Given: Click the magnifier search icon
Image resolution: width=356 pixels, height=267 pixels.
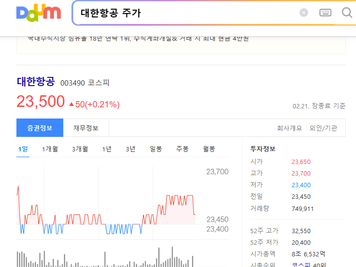Looking at the screenshot, I should pos(347,13).
